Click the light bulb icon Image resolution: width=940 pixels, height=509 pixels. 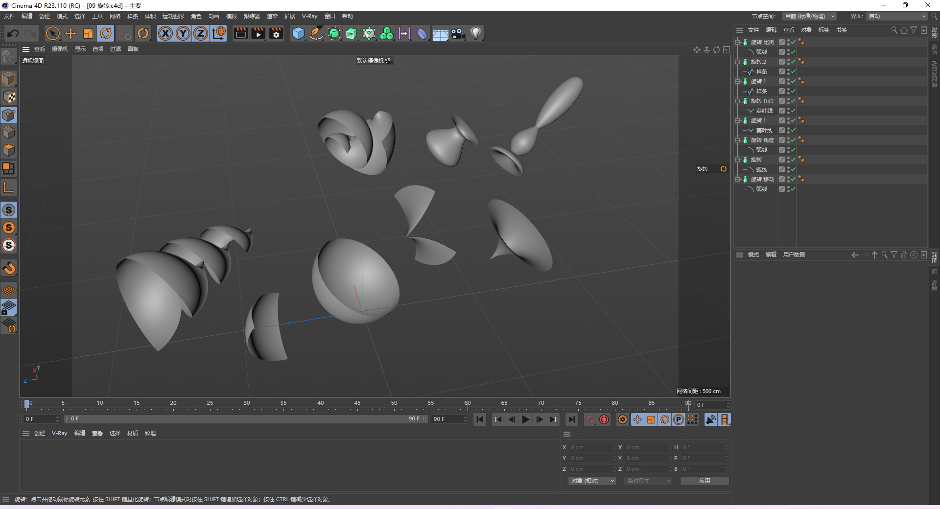click(475, 33)
